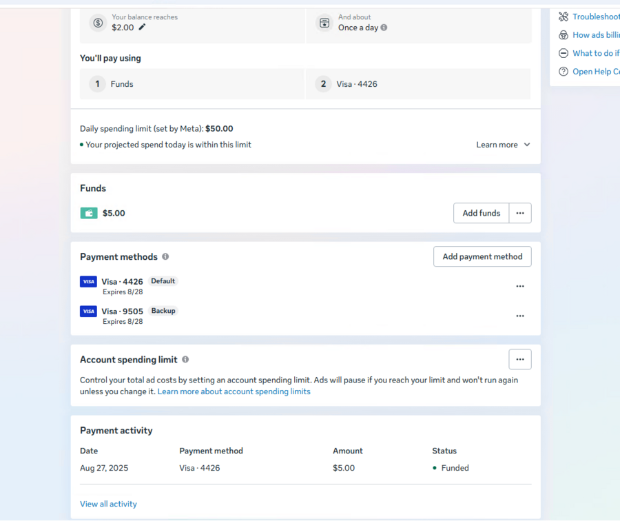
Task: Click the Funded status cell
Action: point(451,468)
